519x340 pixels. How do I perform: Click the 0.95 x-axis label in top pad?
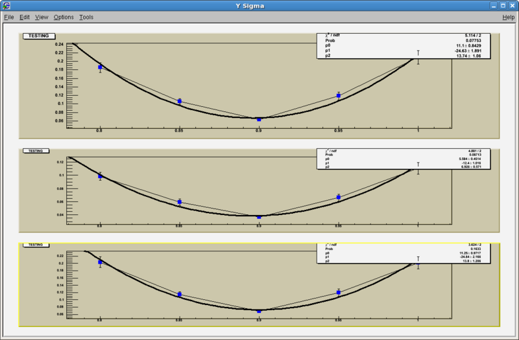coord(338,131)
